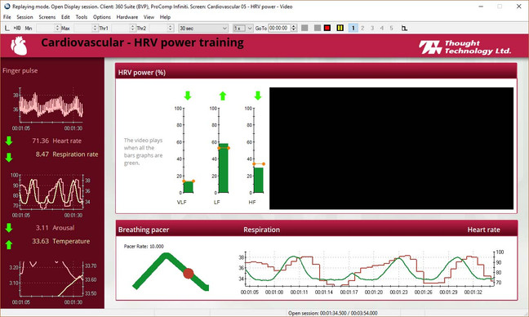Click the GoTo time field
The height and width of the screenshot is (317, 529).
point(279,28)
